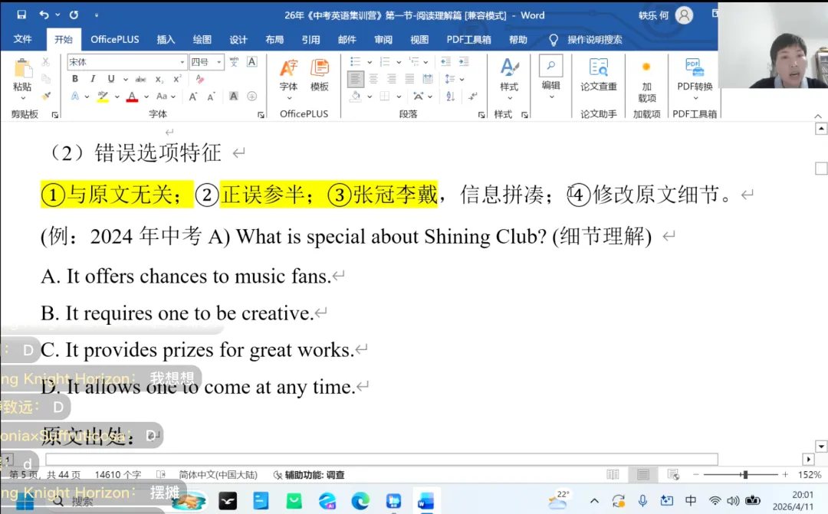Select the text highlight color tool

[x=102, y=96]
